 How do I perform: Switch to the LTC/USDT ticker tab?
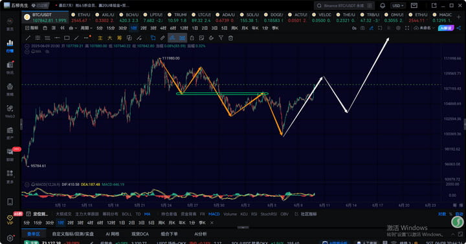coord(201,17)
